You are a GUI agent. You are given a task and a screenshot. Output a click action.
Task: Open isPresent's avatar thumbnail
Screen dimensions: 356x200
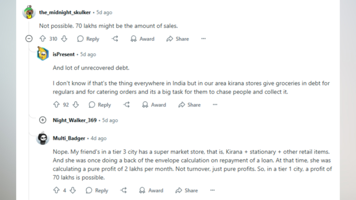coord(43,54)
